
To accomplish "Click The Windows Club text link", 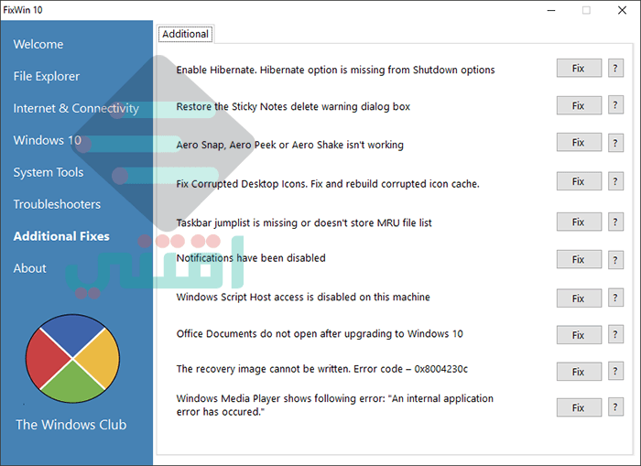I will pyautogui.click(x=71, y=424).
